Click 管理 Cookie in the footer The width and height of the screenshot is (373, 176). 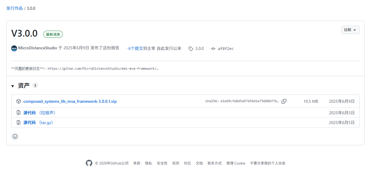tap(236, 163)
